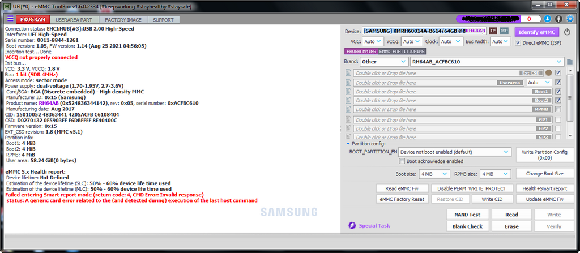Click the Special Task link
This screenshot has height=253, width=580.
(374, 226)
